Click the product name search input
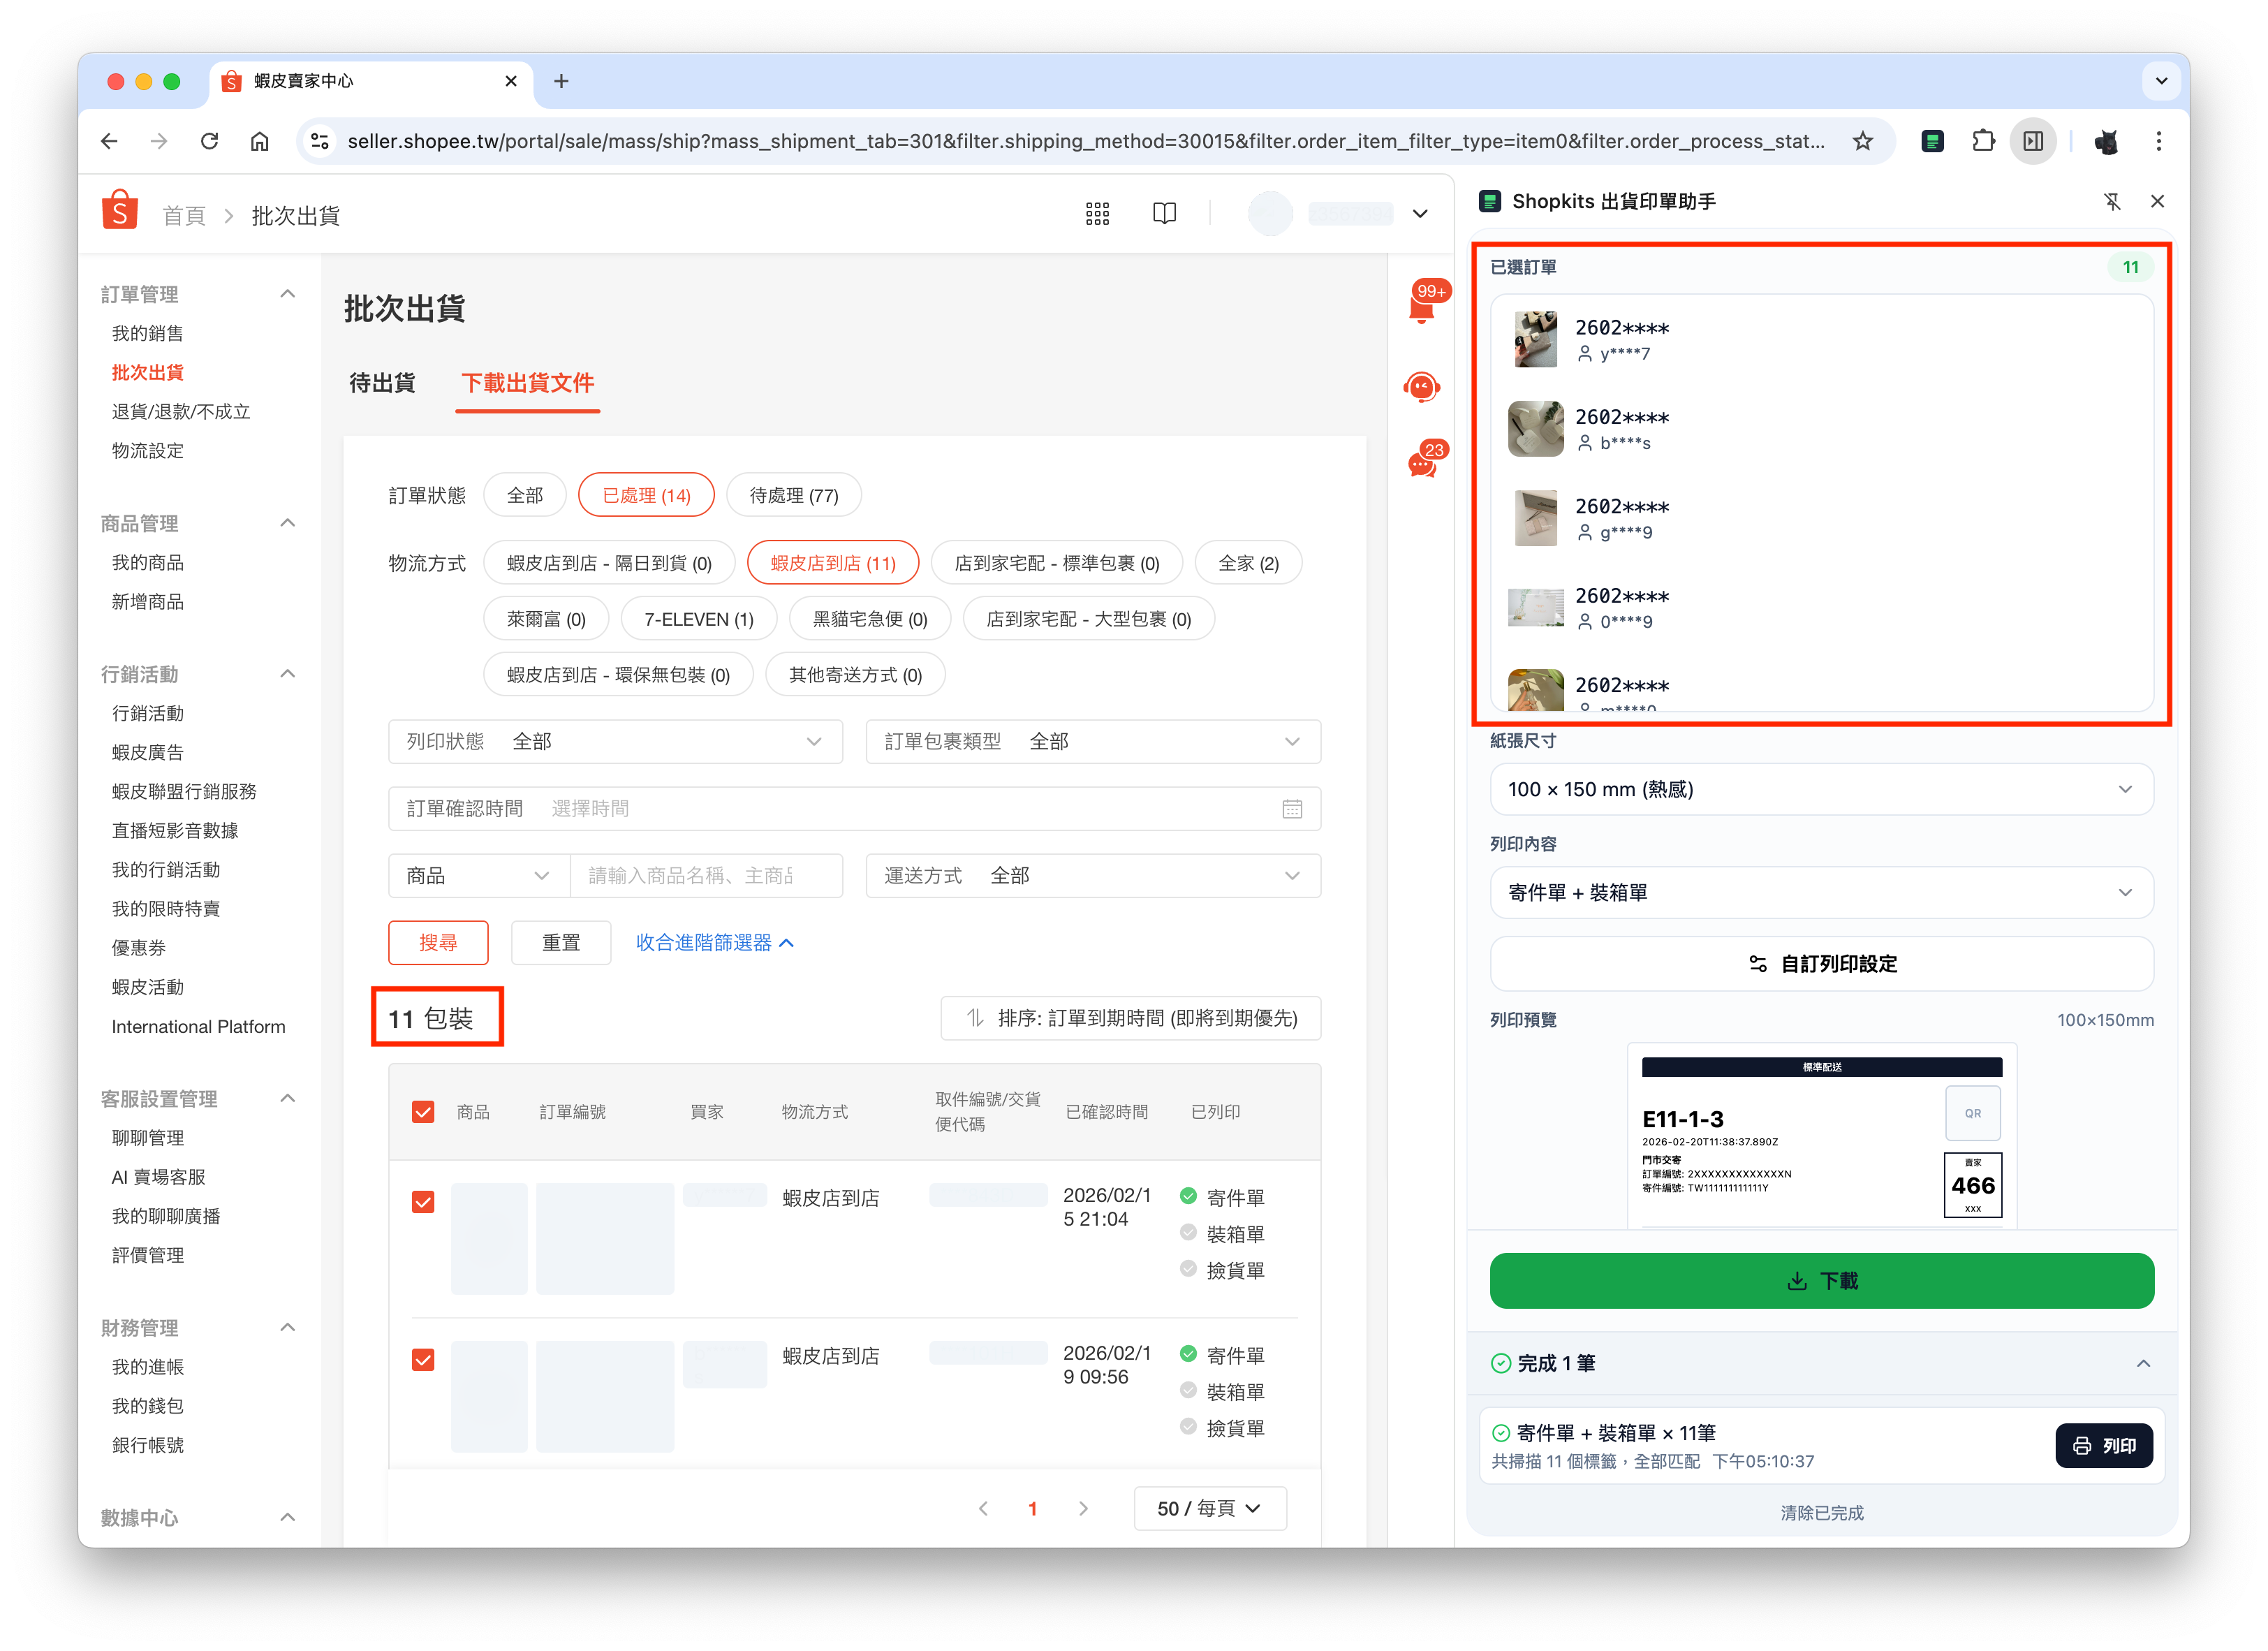The width and height of the screenshot is (2268, 1651). [706, 876]
